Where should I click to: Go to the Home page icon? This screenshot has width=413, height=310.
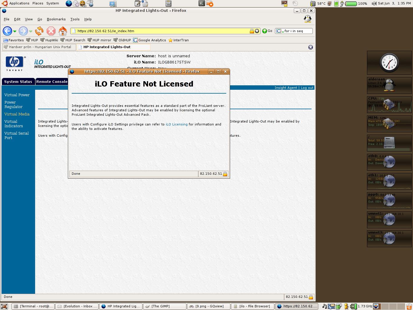click(63, 31)
